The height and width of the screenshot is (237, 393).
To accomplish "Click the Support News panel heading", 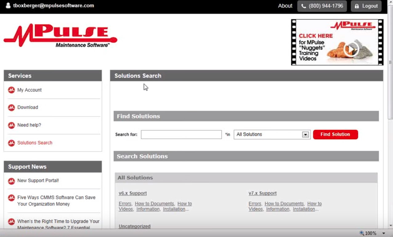I will click(x=53, y=167).
